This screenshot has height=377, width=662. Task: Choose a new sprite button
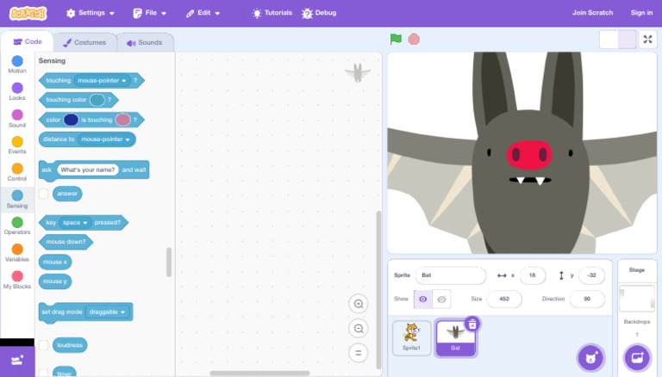coord(590,358)
